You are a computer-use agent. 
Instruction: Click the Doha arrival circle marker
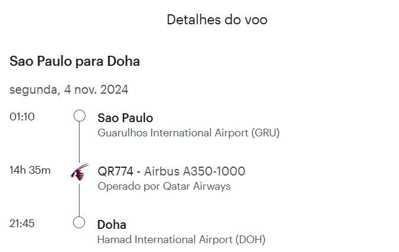(x=80, y=222)
